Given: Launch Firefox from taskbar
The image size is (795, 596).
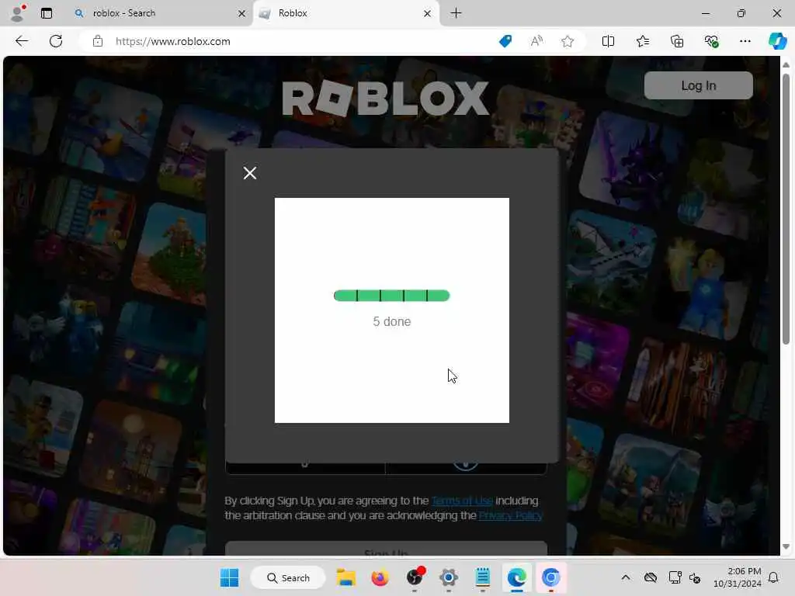Looking at the screenshot, I should click(380, 577).
